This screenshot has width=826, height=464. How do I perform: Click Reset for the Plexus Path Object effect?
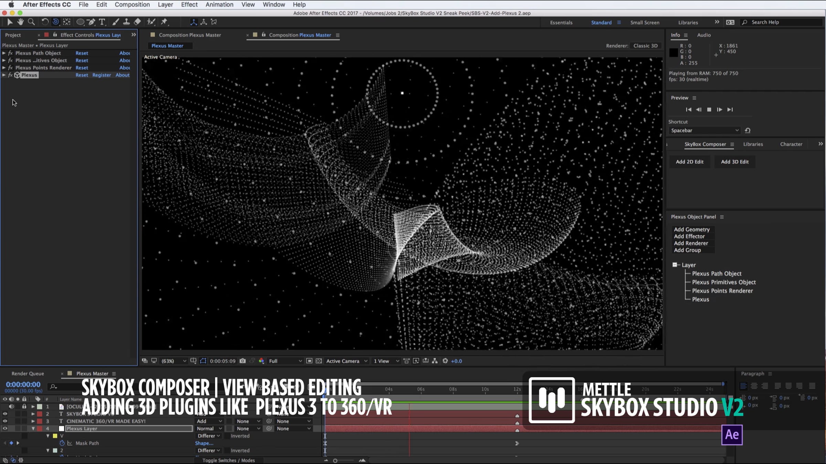(82, 53)
